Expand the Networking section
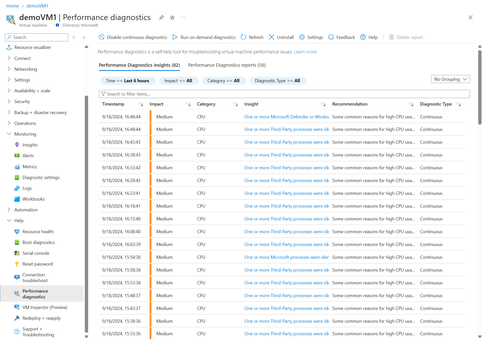Screen dimensions: 482x339 click(x=26, y=69)
